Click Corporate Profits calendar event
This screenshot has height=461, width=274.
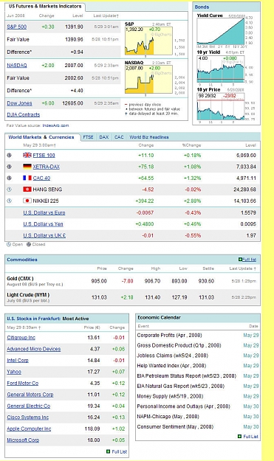click(x=170, y=335)
